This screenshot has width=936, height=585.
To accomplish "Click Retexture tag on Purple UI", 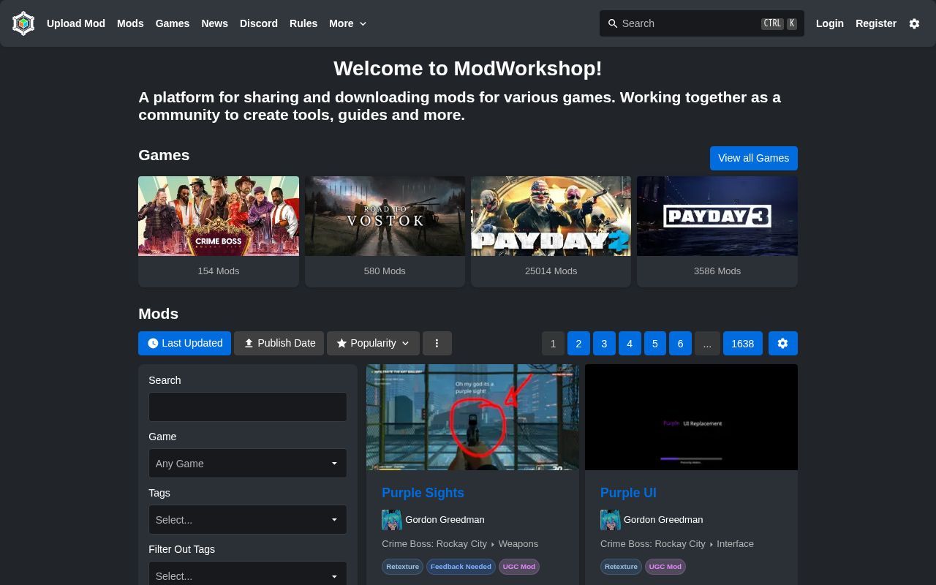I will (x=621, y=567).
